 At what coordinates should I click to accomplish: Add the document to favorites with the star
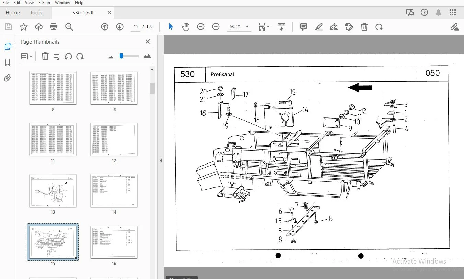coord(24,27)
